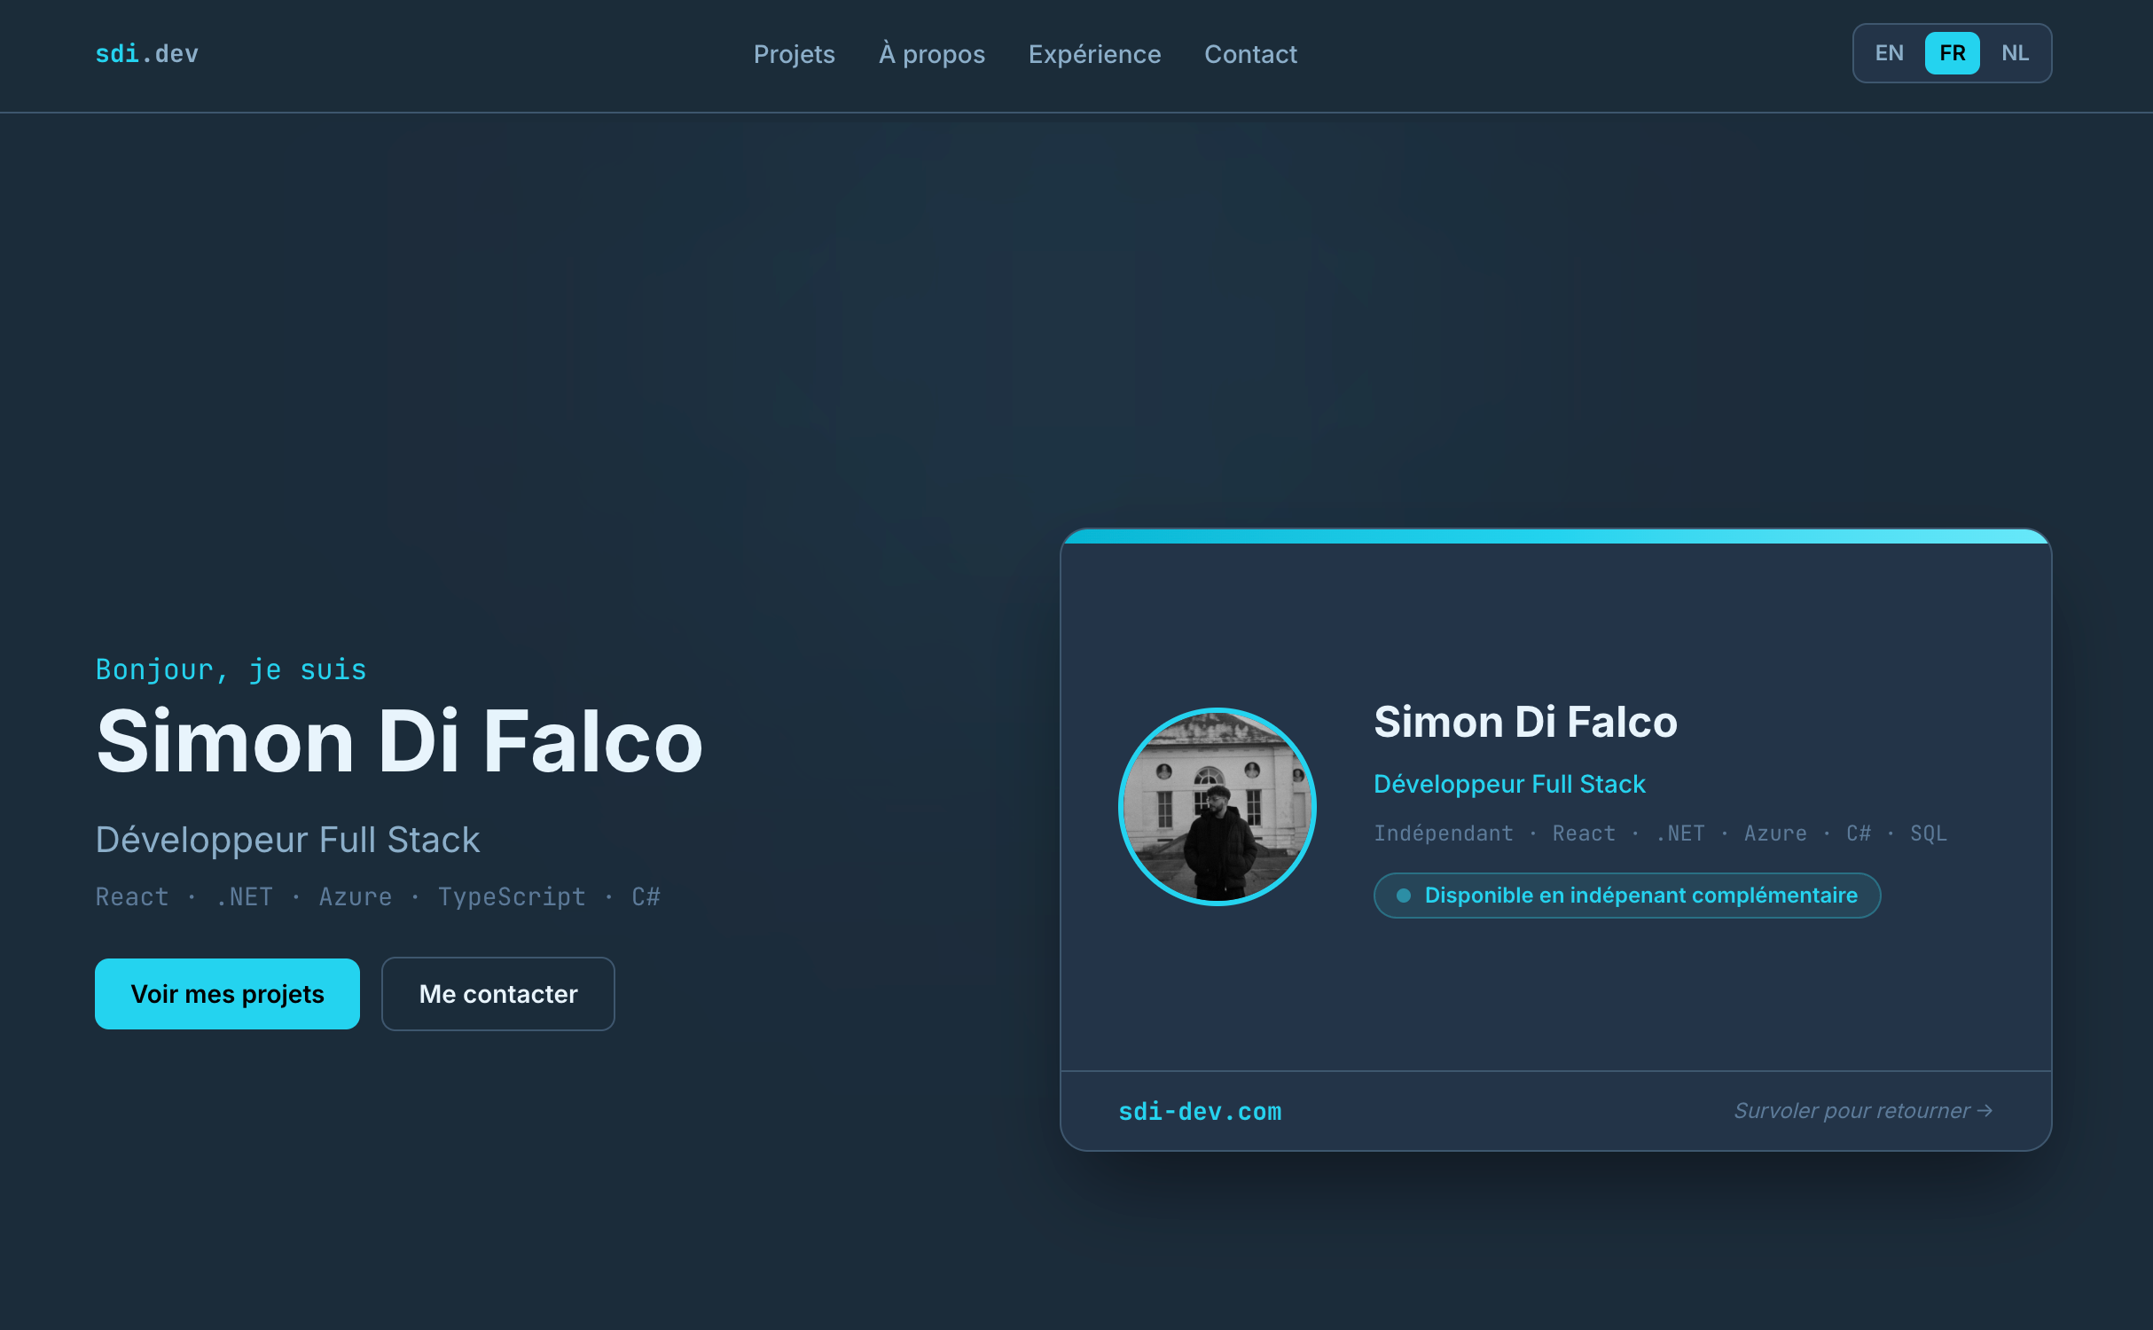Click the hero subtitle Développeur Full Stack
This screenshot has height=1330, width=2153.
(287, 839)
